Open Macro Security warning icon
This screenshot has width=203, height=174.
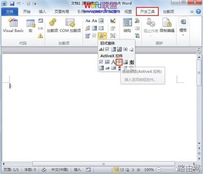click(40, 36)
